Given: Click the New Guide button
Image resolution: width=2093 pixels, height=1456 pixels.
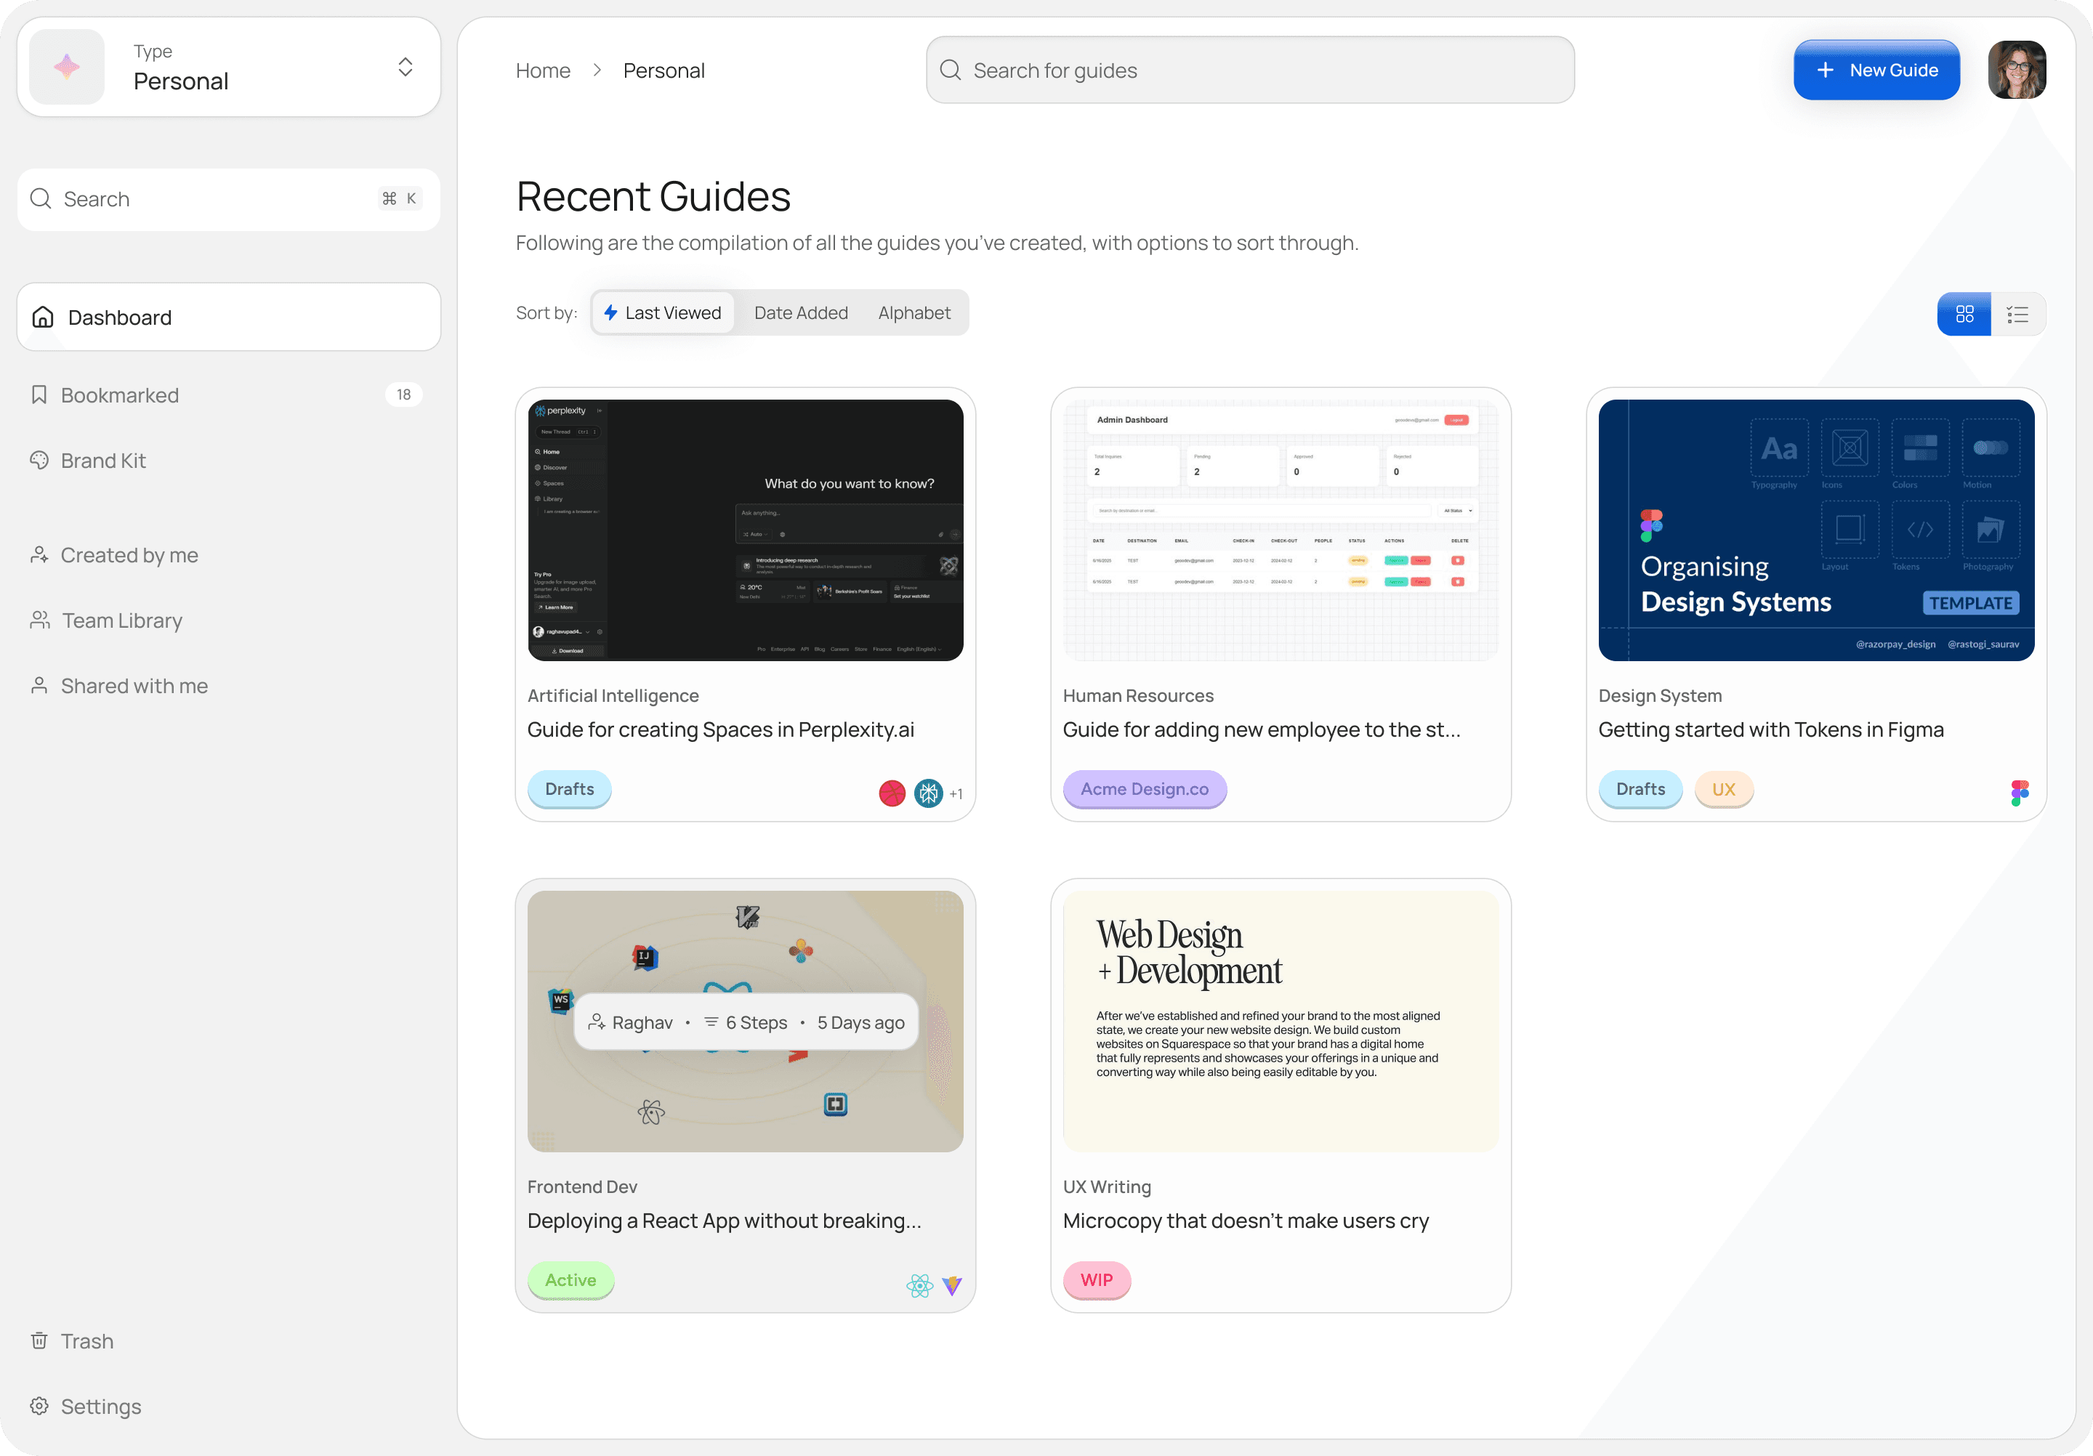Looking at the screenshot, I should pyautogui.click(x=1876, y=70).
